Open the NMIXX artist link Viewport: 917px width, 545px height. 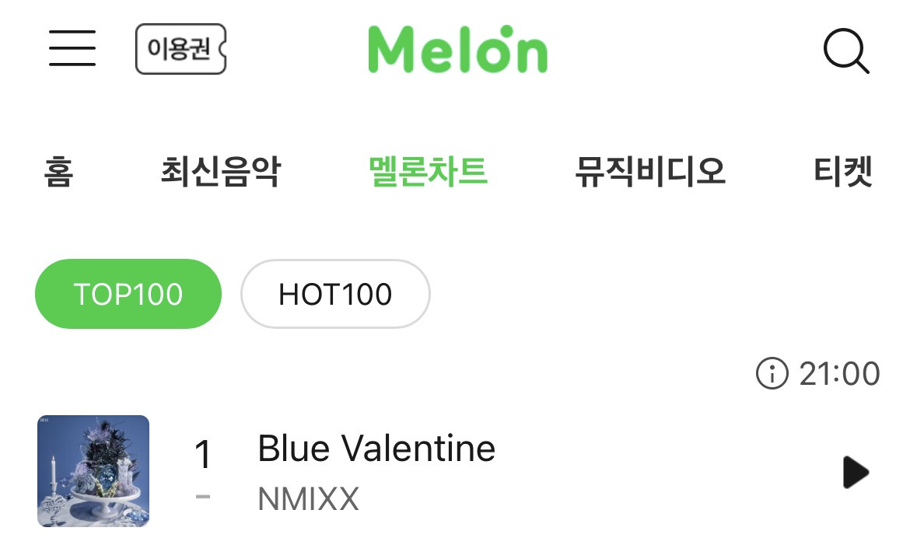(308, 499)
